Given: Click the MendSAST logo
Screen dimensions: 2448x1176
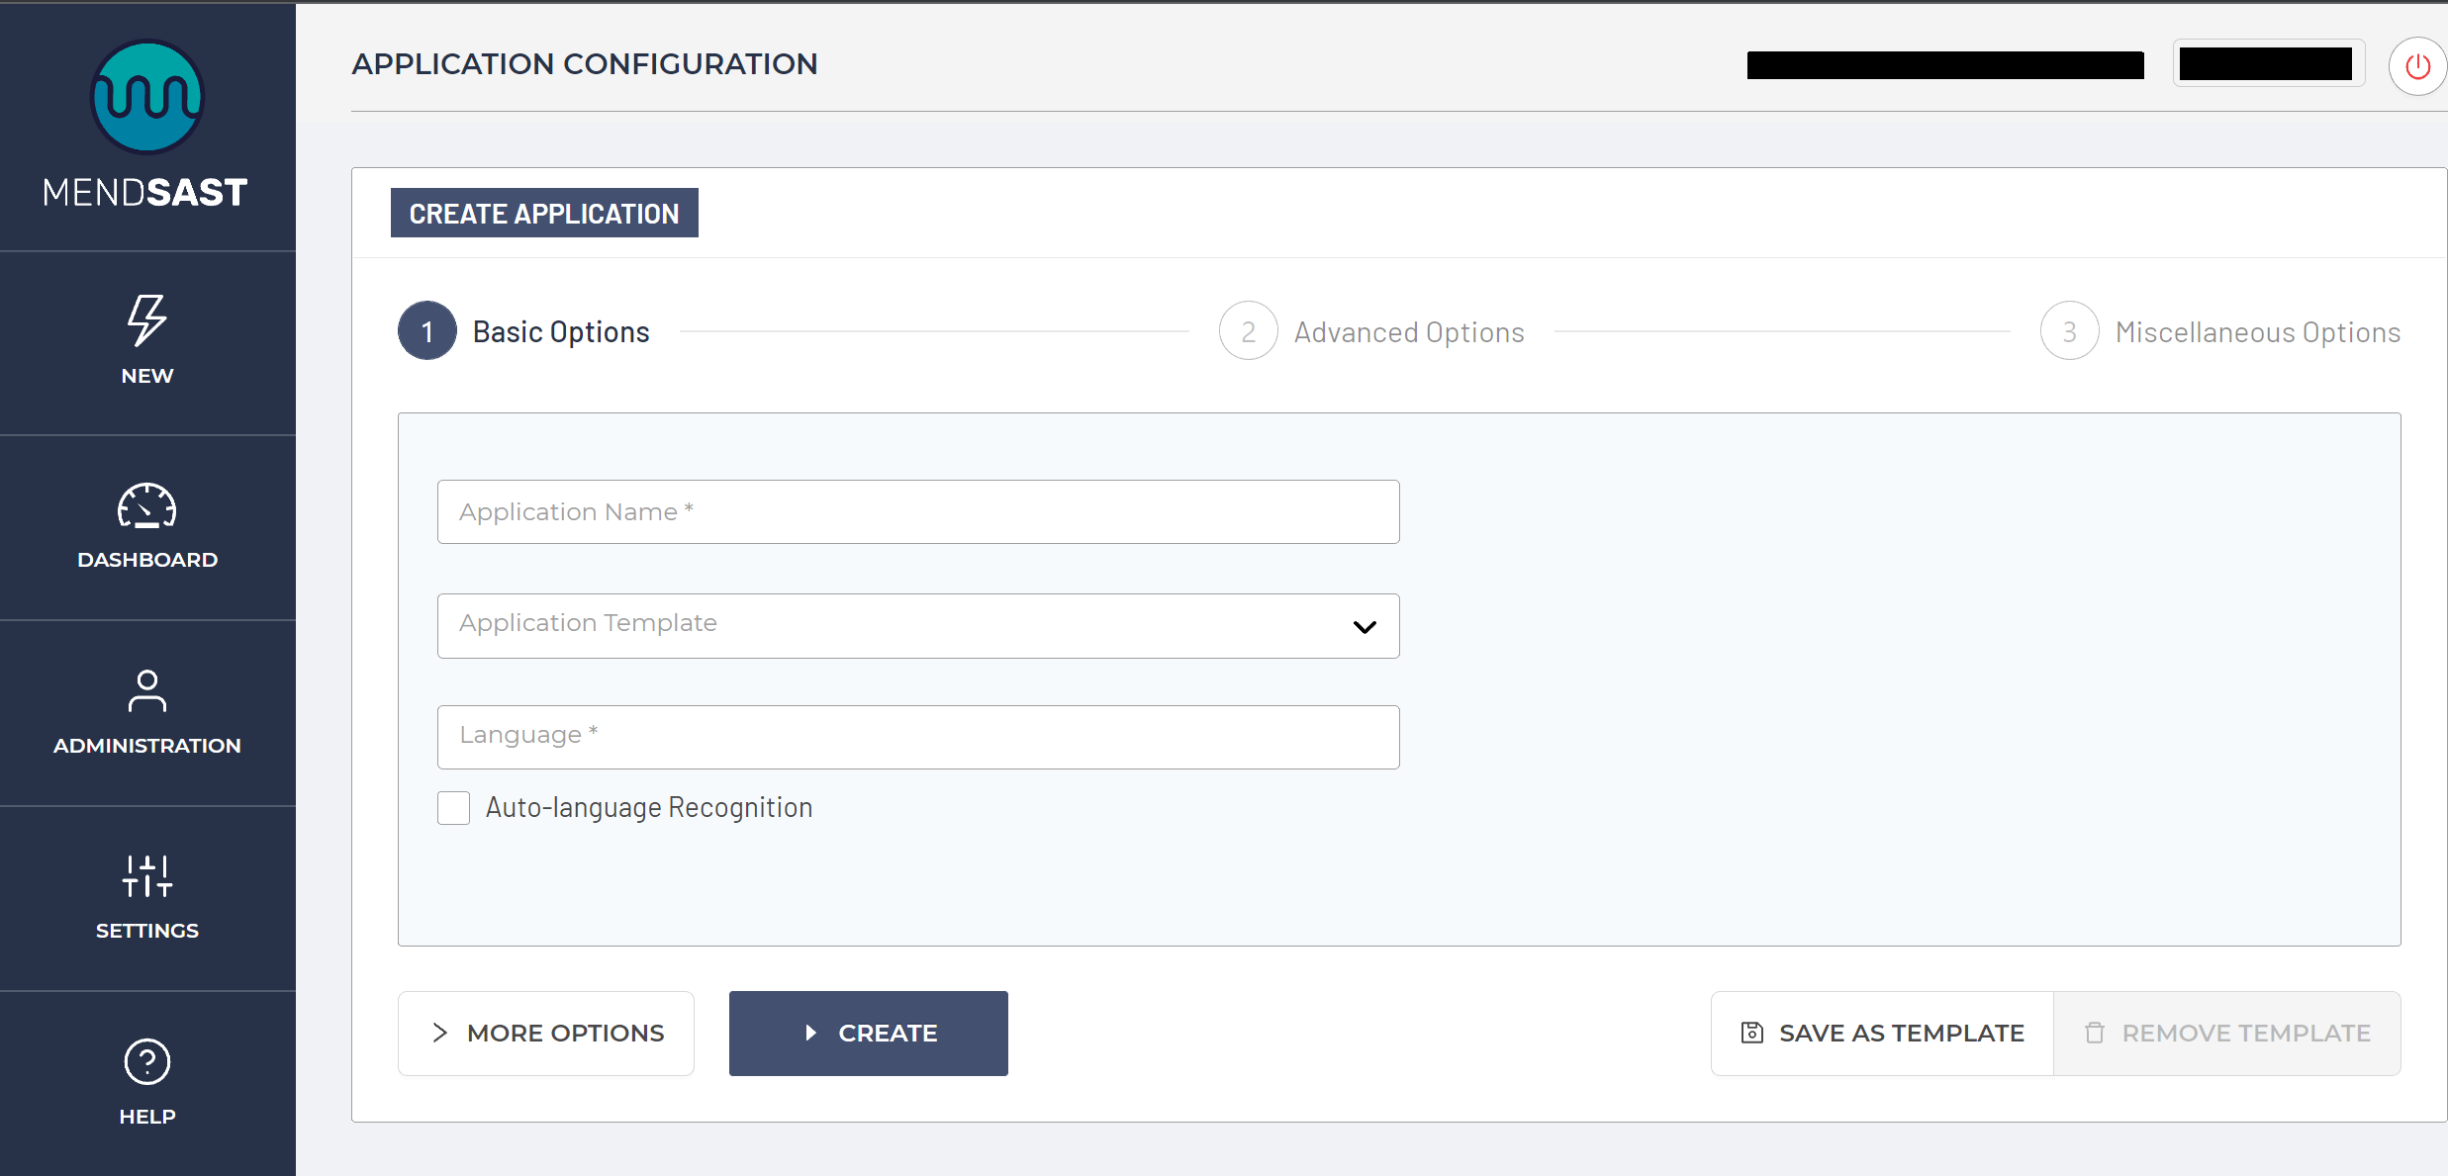Looking at the screenshot, I should [x=146, y=97].
